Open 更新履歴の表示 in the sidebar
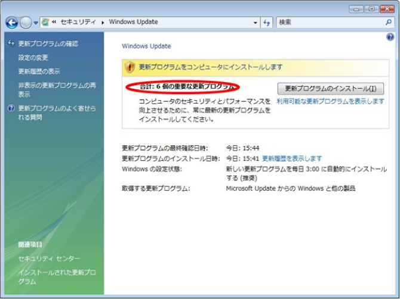The image size is (400, 299). pyautogui.click(x=39, y=71)
